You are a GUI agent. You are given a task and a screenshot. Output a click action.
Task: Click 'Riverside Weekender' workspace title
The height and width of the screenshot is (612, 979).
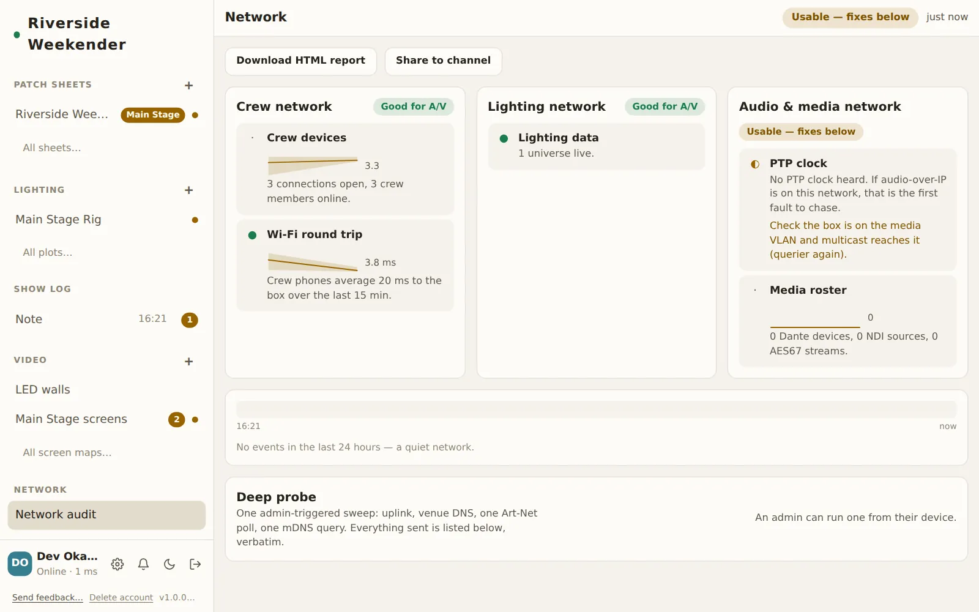click(77, 34)
